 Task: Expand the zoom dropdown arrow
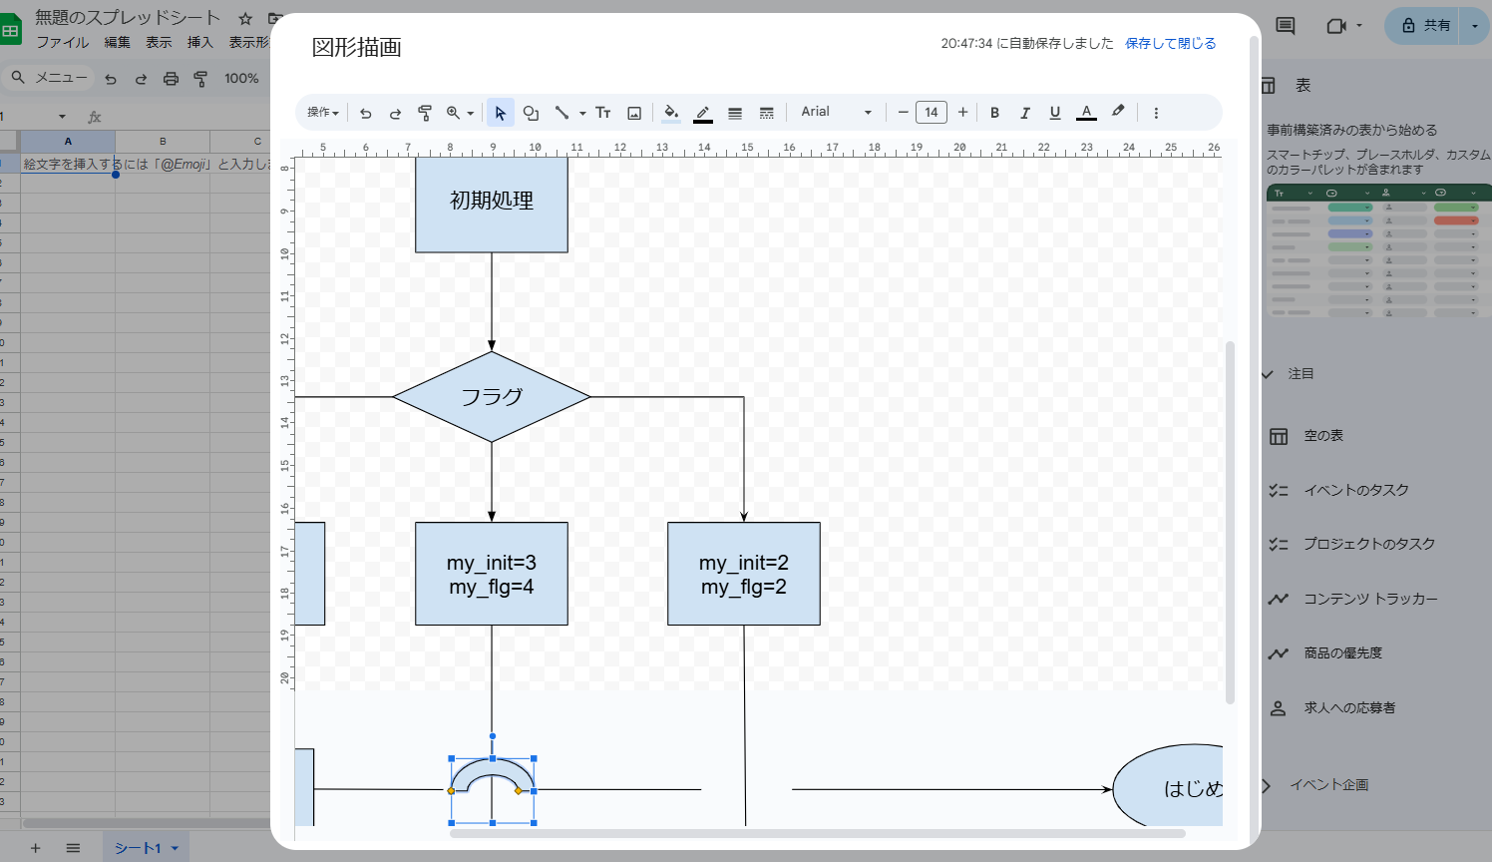pyautogui.click(x=471, y=114)
